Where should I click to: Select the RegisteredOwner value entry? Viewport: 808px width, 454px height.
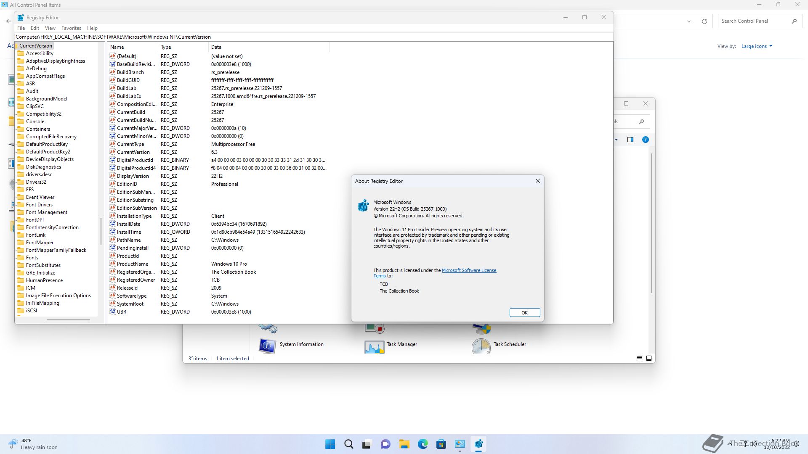pyautogui.click(x=136, y=280)
